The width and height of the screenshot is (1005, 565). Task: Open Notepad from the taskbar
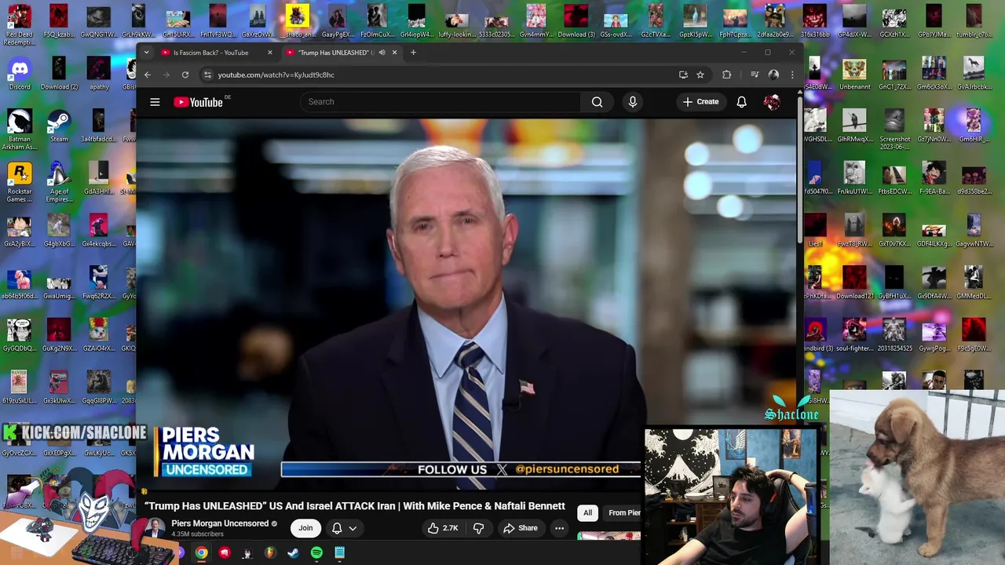pos(339,553)
